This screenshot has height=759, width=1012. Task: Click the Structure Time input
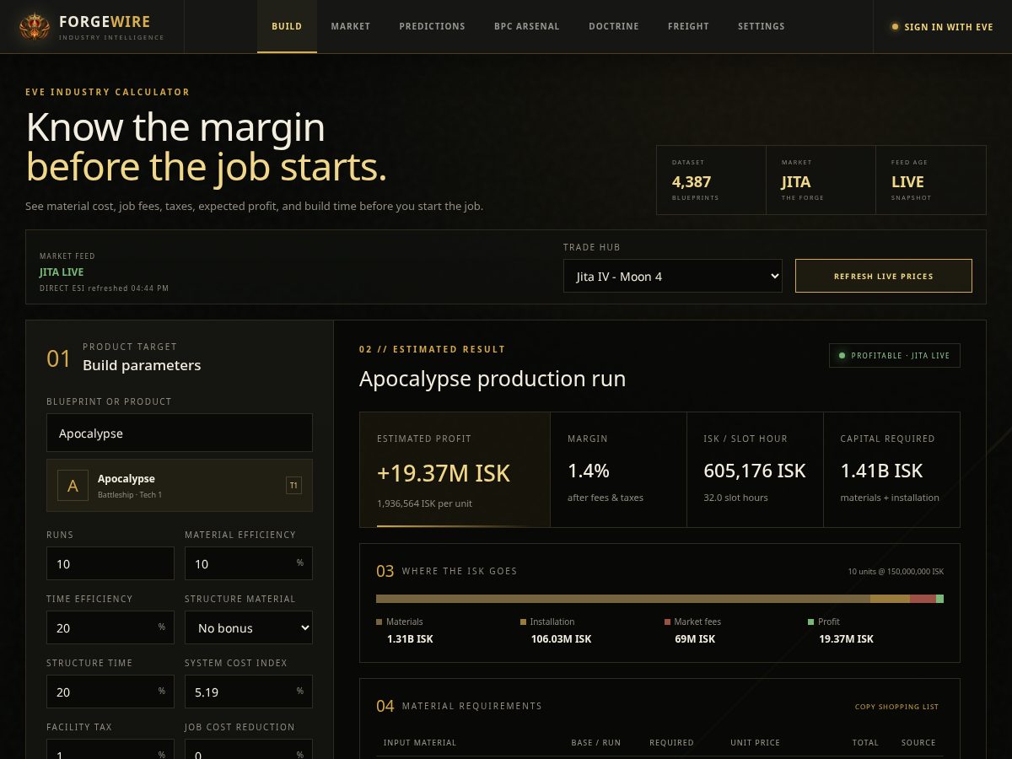coord(110,692)
